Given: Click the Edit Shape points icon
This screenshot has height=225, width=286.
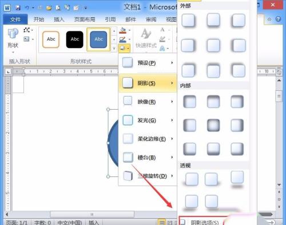Looking at the screenshot, I should click(x=27, y=30).
